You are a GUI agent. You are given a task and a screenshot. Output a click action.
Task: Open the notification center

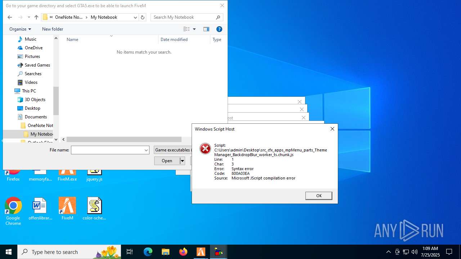click(449, 252)
